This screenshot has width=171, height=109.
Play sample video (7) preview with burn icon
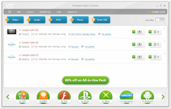[x=139, y=57]
